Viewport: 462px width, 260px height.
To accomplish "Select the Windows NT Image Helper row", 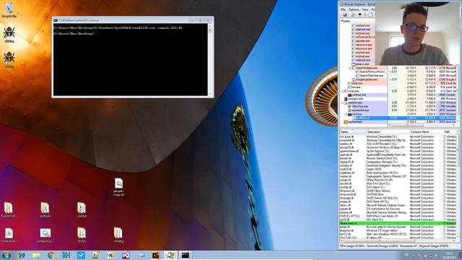I will coord(398,230).
